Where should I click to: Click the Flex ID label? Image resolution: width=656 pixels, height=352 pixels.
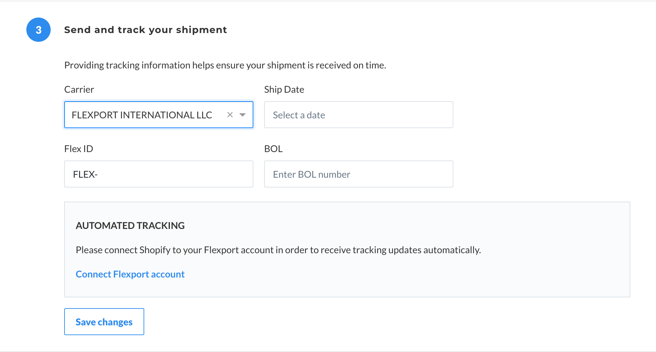click(79, 148)
